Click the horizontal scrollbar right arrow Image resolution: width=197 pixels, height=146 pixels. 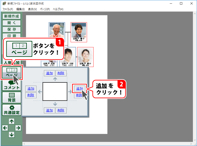191,144
